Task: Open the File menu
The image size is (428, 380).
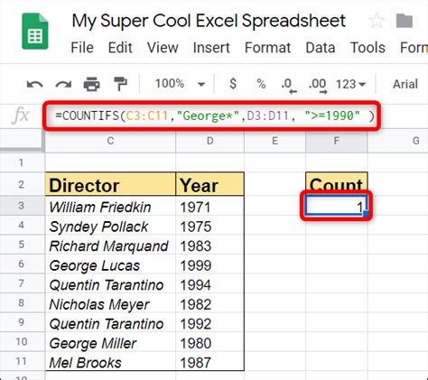Action: coord(82,48)
